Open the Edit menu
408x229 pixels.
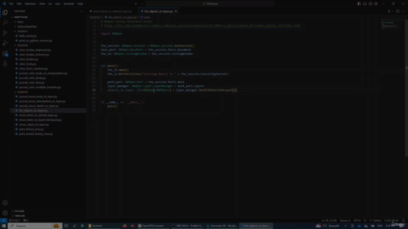[19, 4]
